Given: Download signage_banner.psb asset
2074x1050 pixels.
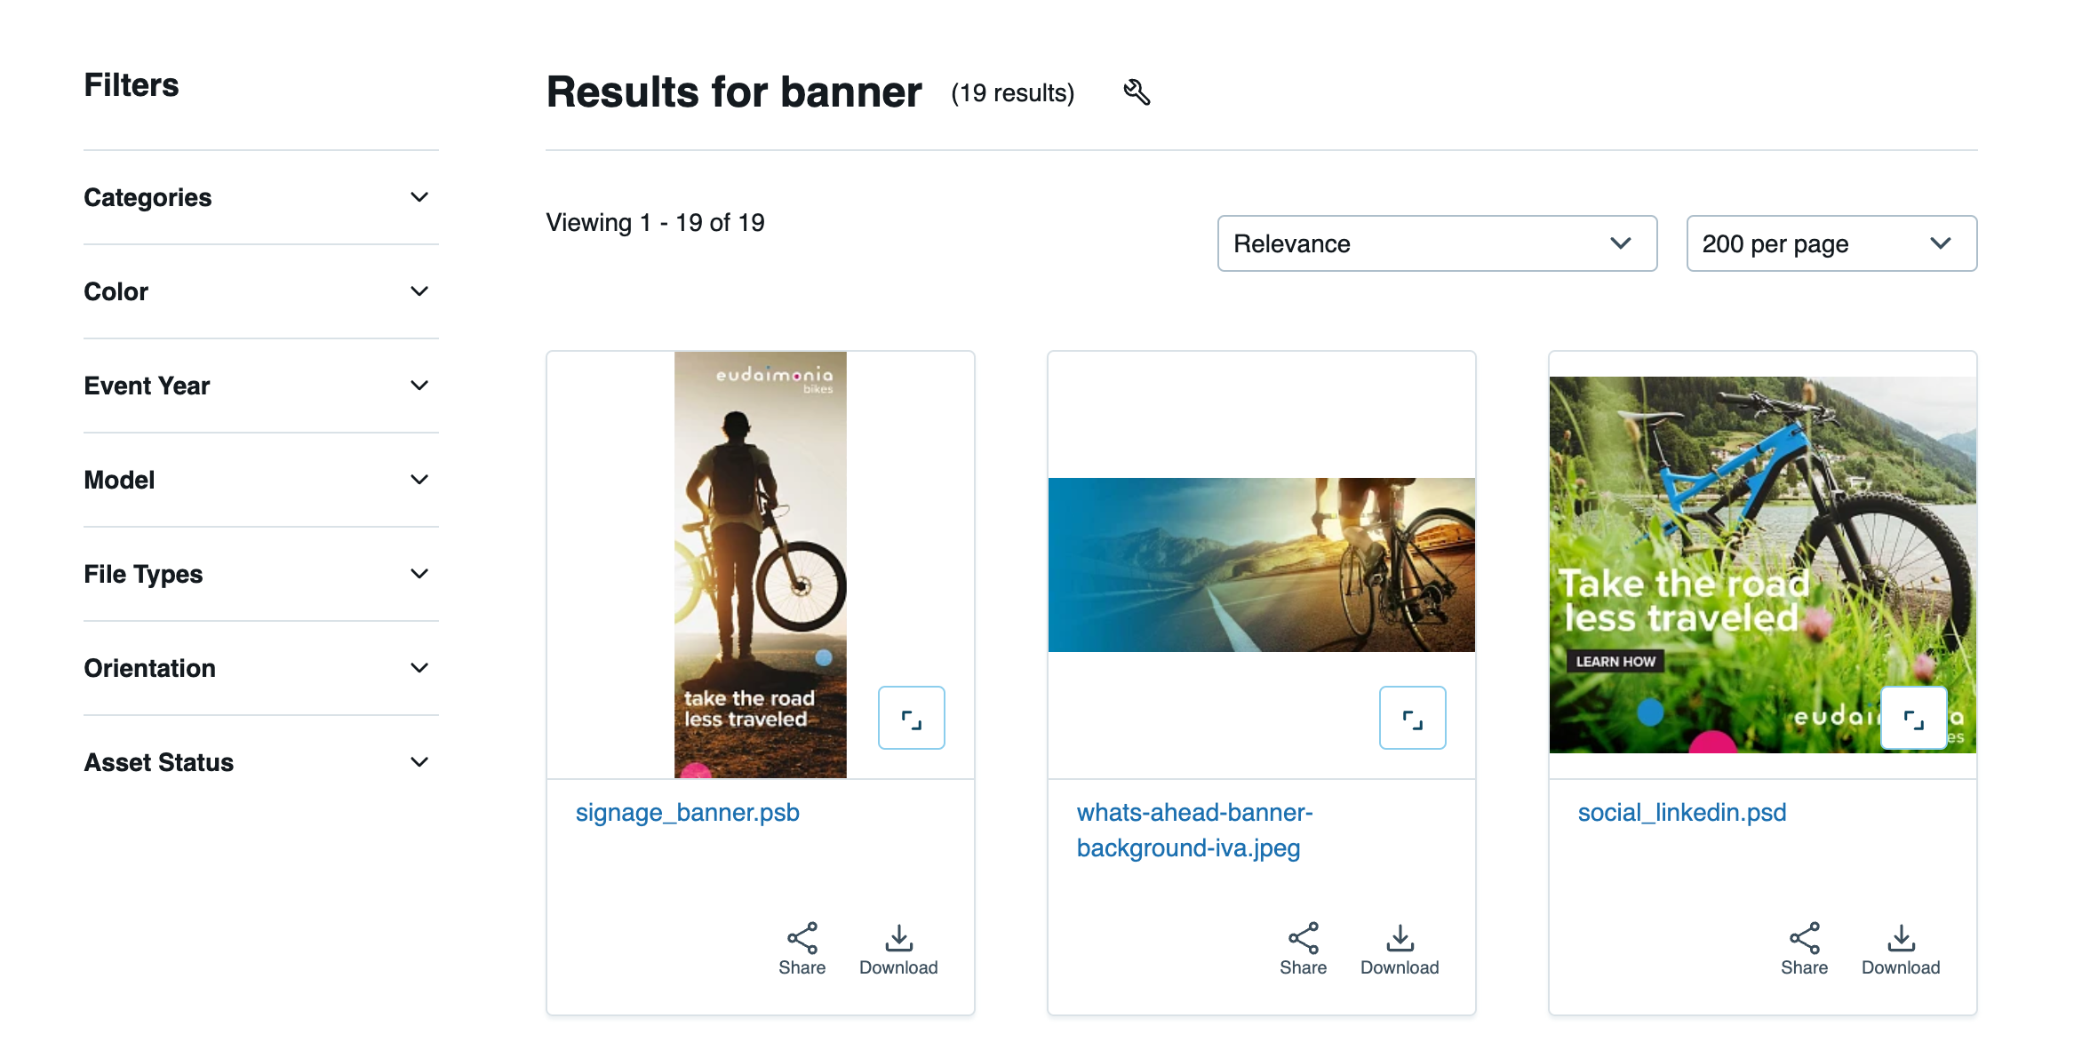Looking at the screenshot, I should coord(898,949).
